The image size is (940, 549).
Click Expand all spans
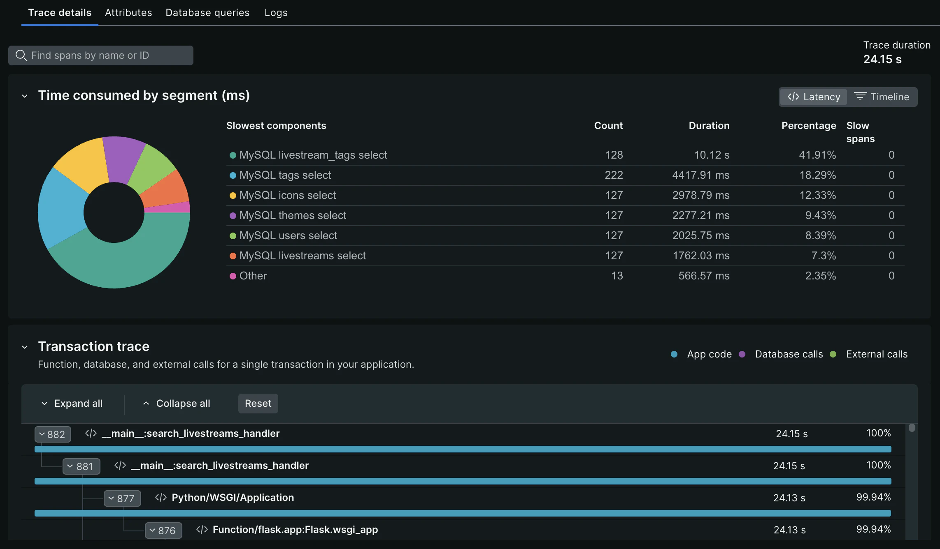72,403
